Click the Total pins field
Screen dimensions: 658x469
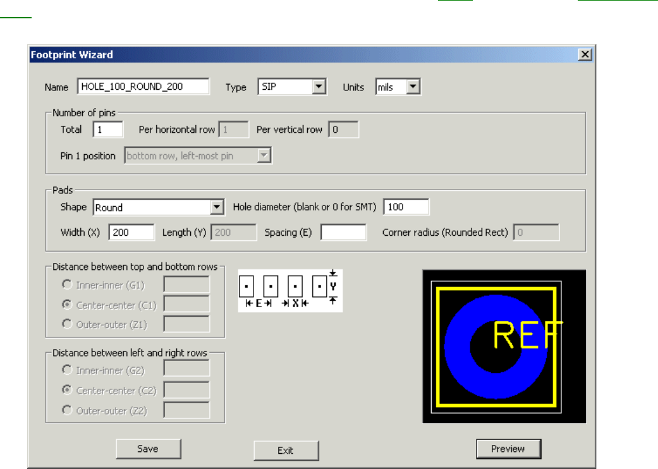(x=108, y=130)
